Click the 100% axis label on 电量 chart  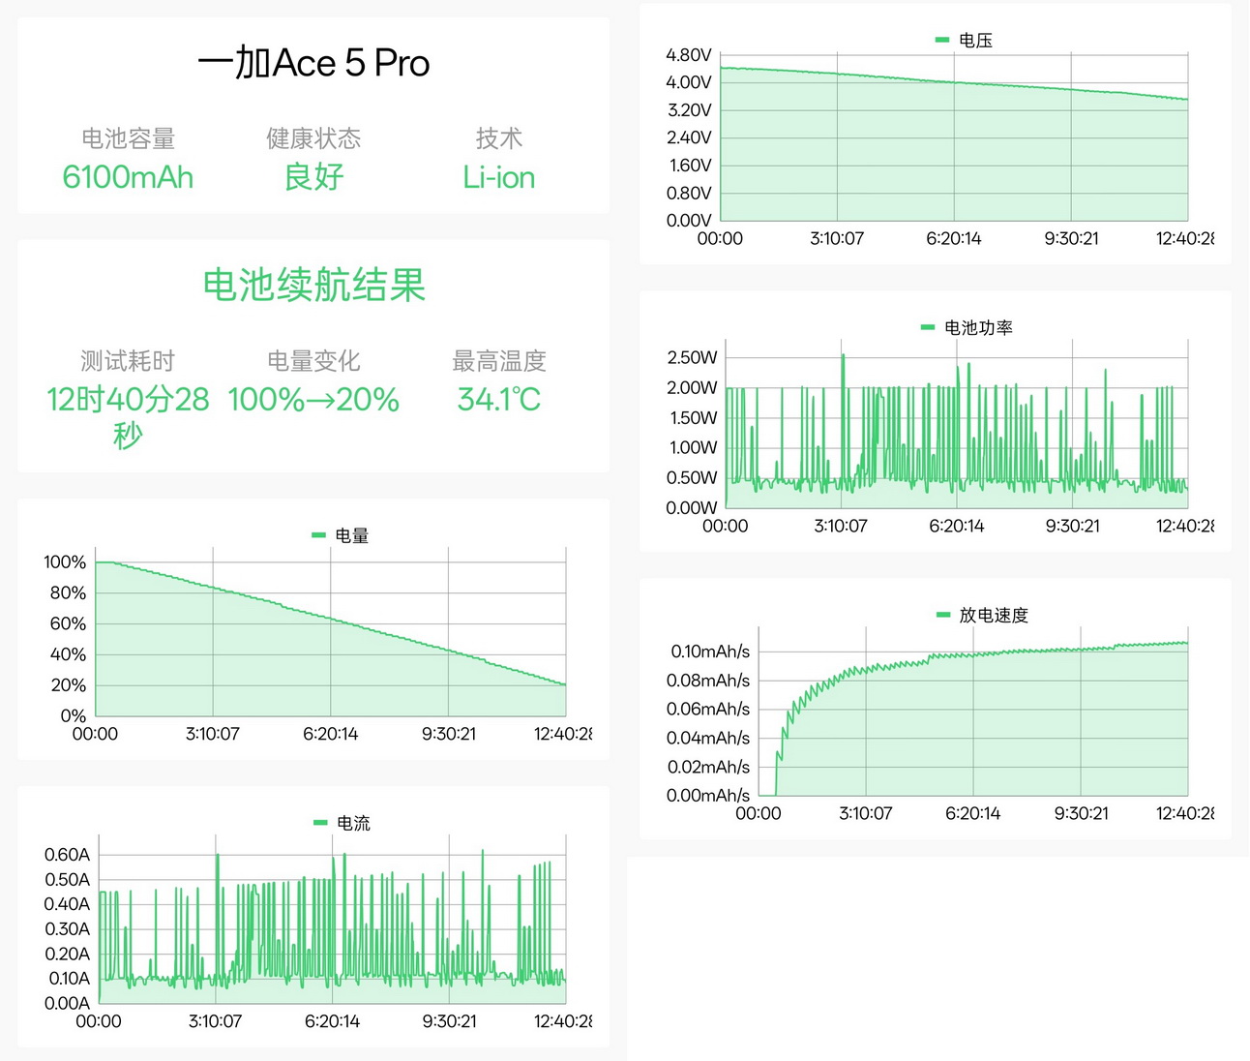(x=65, y=562)
